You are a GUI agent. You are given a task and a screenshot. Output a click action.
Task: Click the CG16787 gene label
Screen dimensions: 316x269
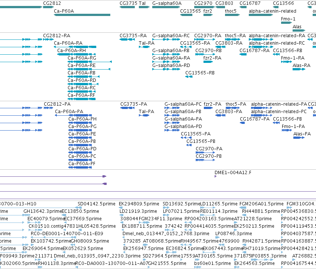pos(250,3)
